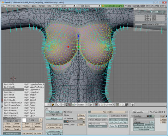Move Armature modifier down in stack
Screen dimensions: 168x136
(x=163, y=116)
